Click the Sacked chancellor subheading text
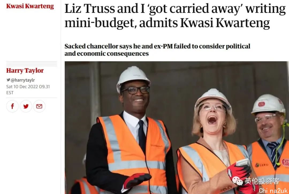This screenshot has width=289, height=194. click(157, 50)
